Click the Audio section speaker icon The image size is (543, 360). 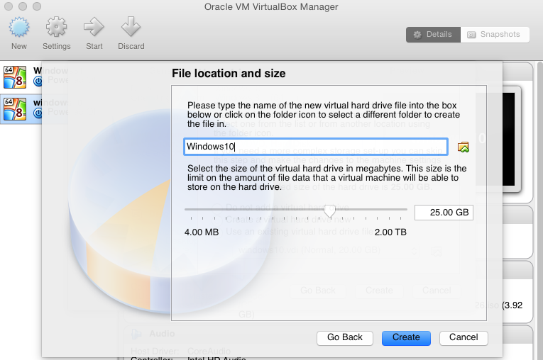tap(135, 334)
